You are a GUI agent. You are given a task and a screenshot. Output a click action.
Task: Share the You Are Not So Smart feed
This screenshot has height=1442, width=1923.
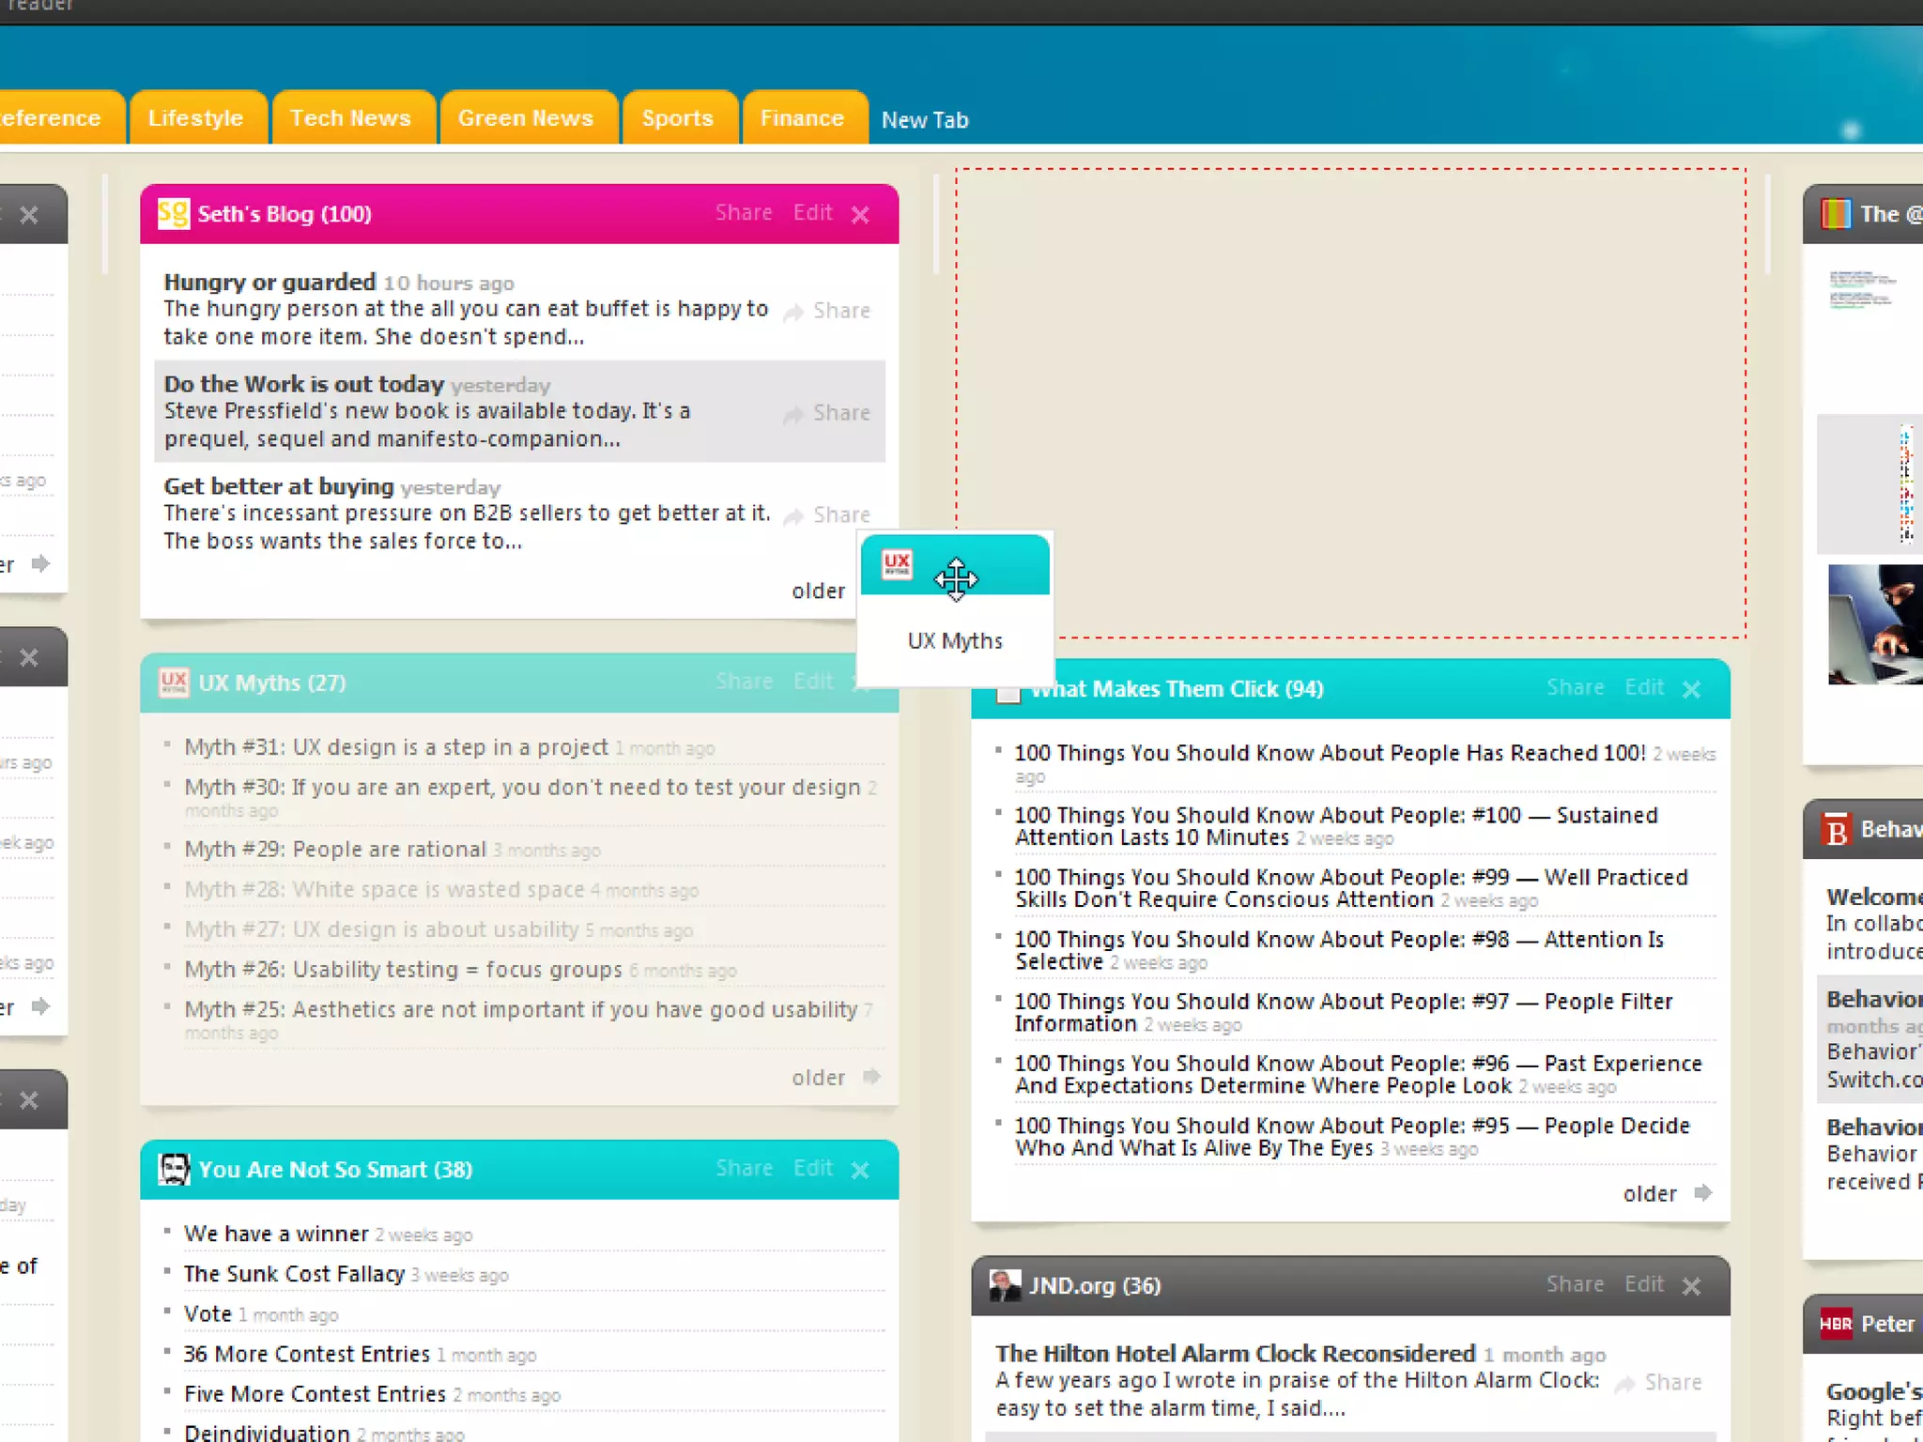[744, 1168]
